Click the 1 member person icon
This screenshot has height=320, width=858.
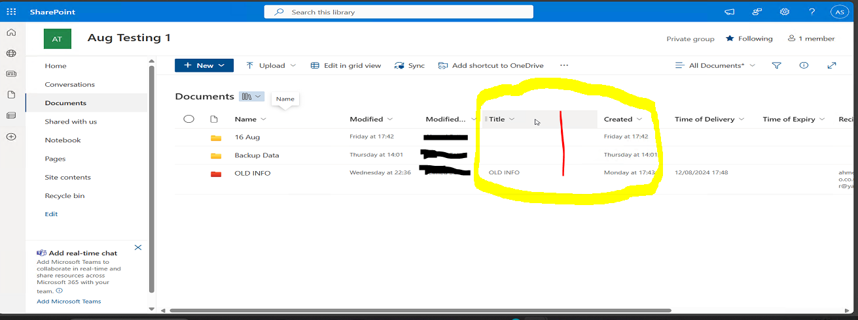pos(791,39)
